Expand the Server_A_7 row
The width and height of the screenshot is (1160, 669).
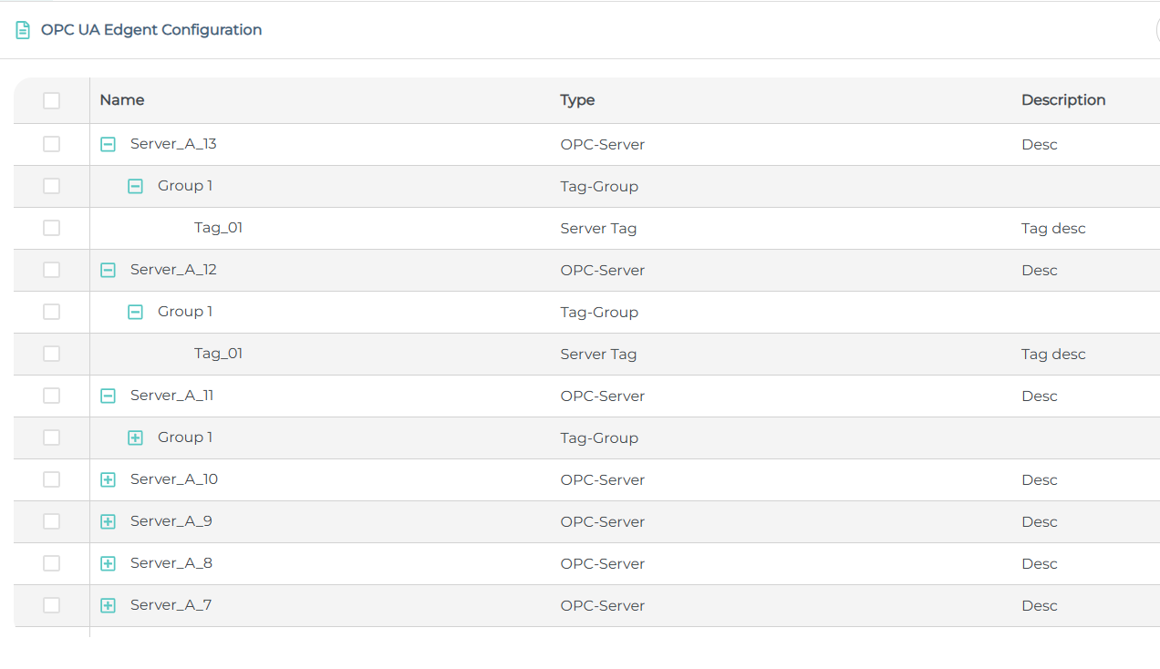108,605
